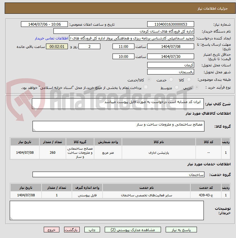The image size is (236, 238).
Task: Click the goods table گروه کالا column header
Action: coord(80,142)
